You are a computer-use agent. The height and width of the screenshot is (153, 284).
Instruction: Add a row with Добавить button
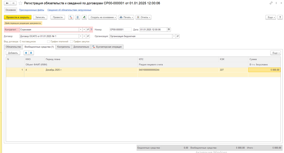pos(13,53)
